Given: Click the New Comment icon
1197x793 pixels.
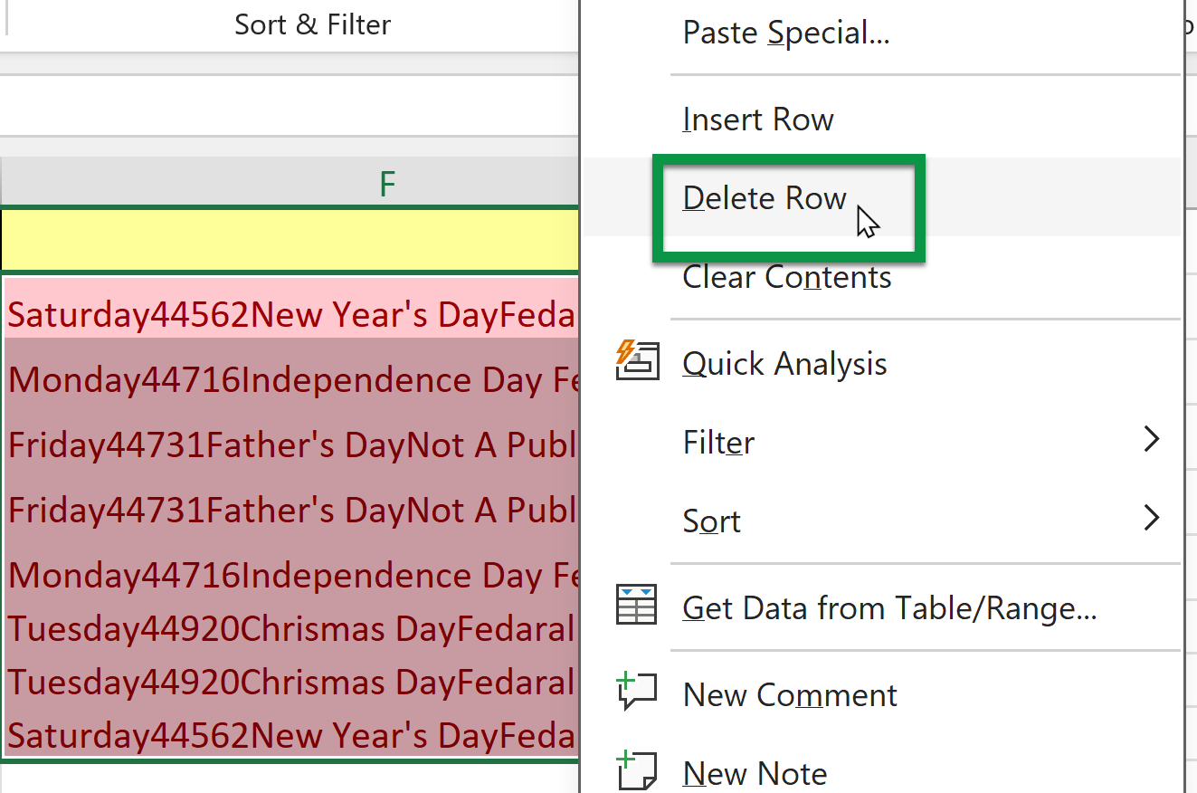Looking at the screenshot, I should [638, 691].
